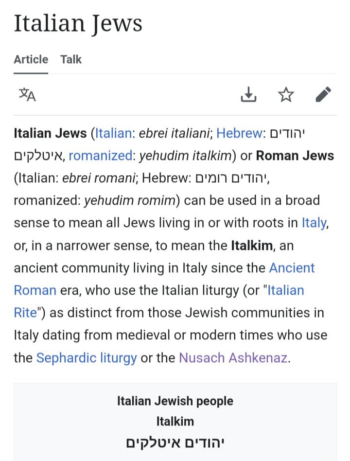Click bold Roman Jews in the paragraph
Screen dimensions: 350x461
click(x=295, y=156)
